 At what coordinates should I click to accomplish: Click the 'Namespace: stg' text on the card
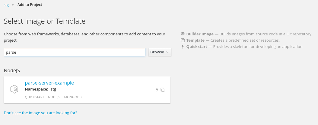point(40,89)
